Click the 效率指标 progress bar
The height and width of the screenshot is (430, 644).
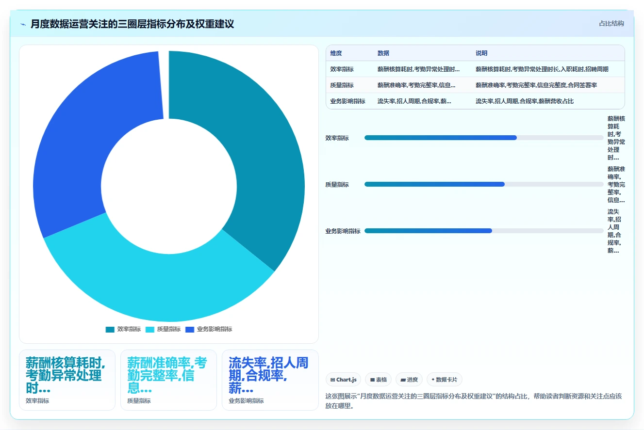pyautogui.click(x=484, y=138)
